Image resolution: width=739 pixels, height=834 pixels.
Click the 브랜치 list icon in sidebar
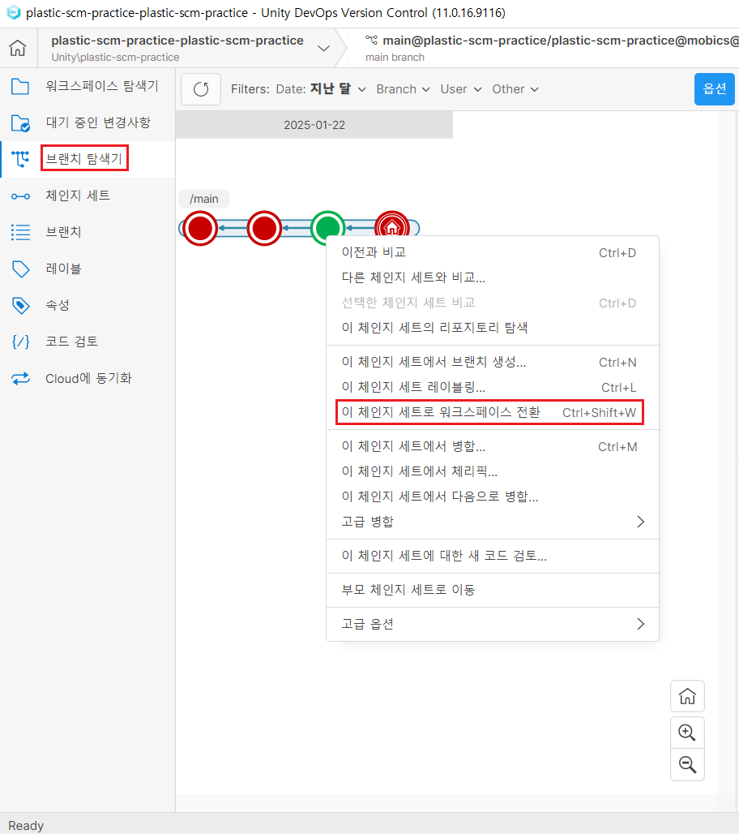coord(20,232)
